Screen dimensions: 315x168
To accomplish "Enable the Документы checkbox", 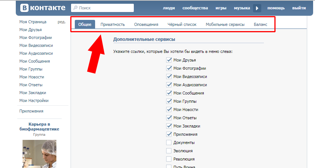I will (169, 142).
